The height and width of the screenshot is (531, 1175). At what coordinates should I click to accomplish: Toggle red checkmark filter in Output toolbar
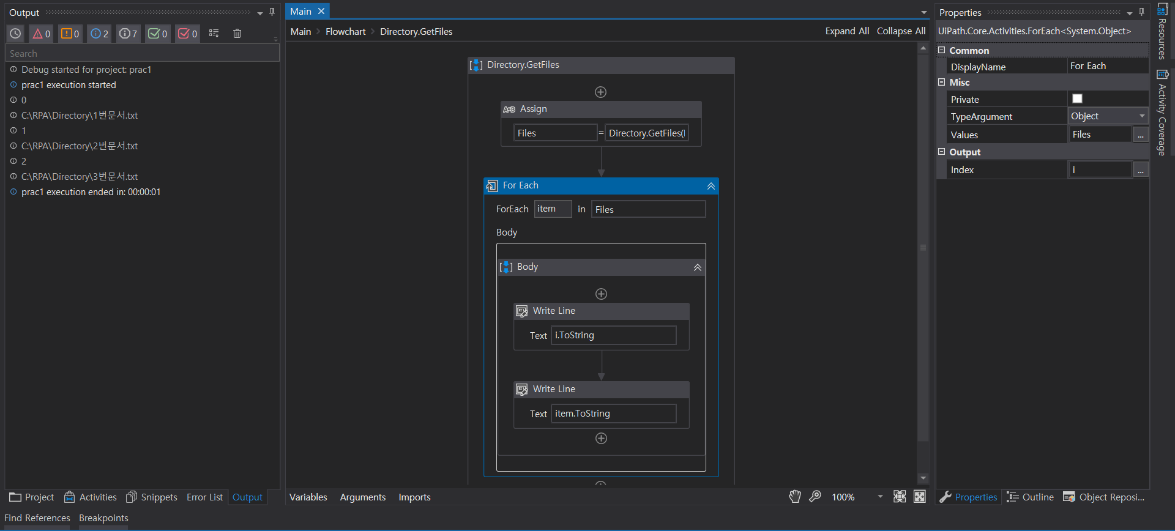187,34
